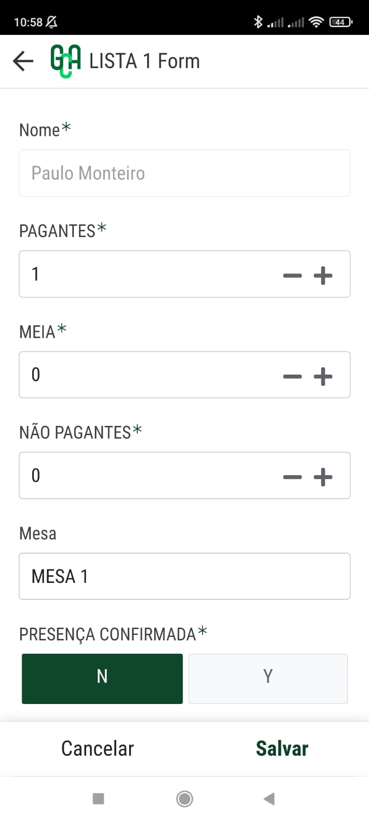Tap the GCA app logo
The height and width of the screenshot is (821, 369).
[66, 61]
